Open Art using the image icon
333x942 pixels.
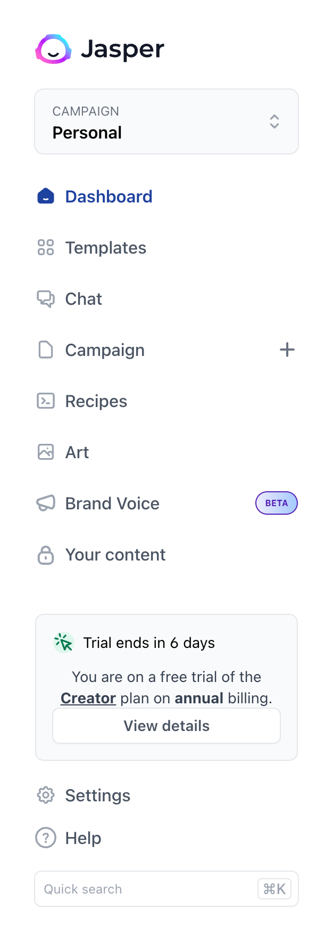click(46, 452)
